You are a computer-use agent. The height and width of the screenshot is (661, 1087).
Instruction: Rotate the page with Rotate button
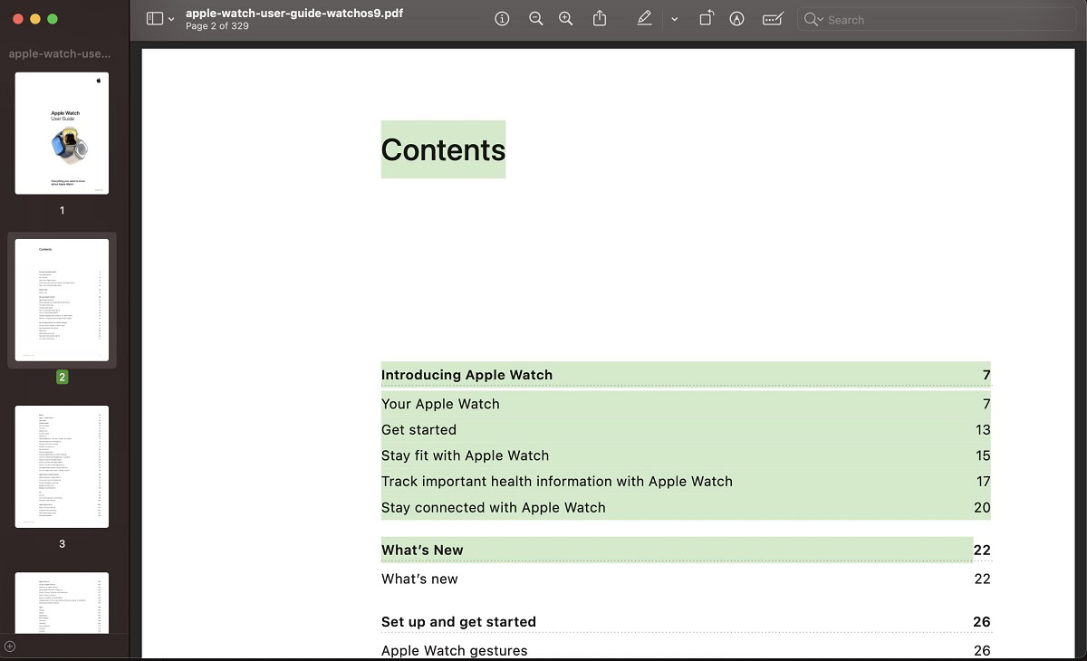coord(707,19)
